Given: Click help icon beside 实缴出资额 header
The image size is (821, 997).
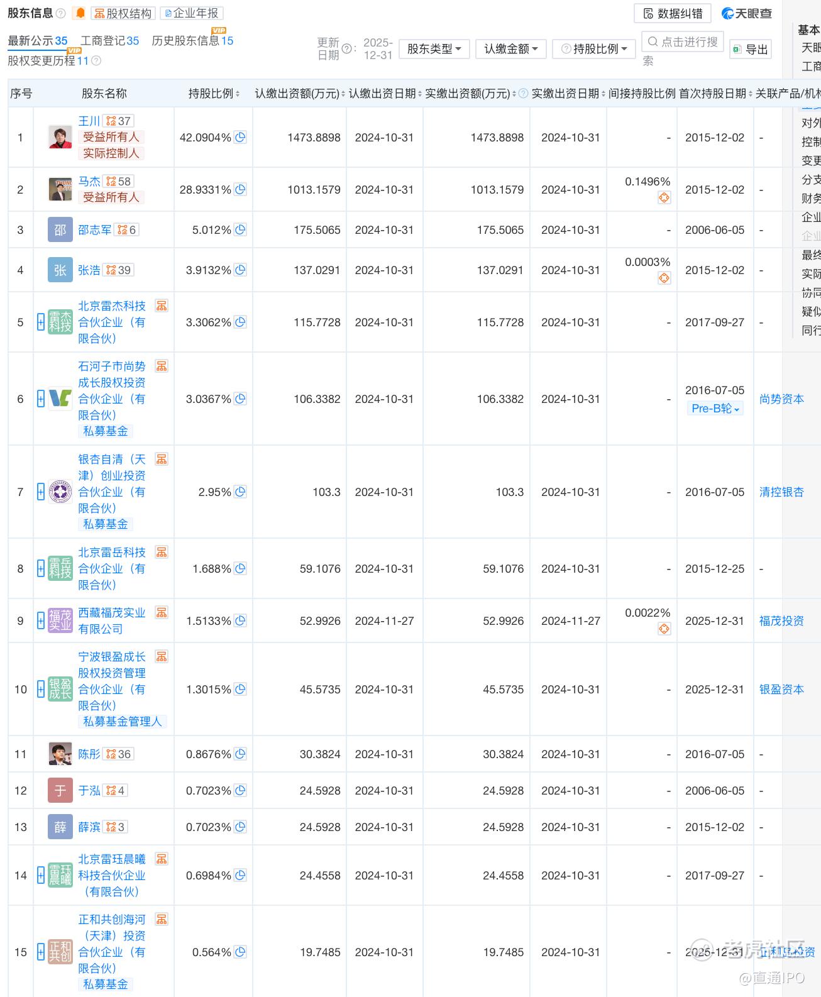Looking at the screenshot, I should click(x=523, y=94).
